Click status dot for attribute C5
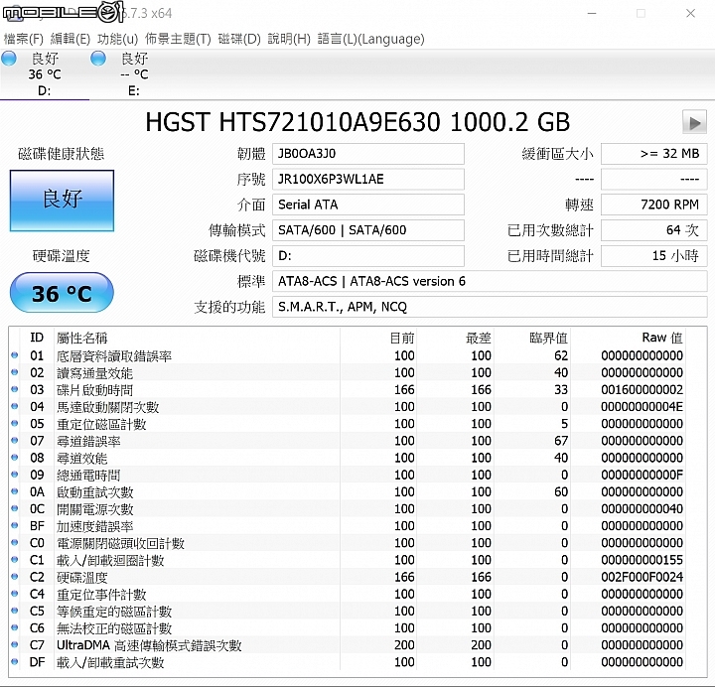 tap(15, 611)
